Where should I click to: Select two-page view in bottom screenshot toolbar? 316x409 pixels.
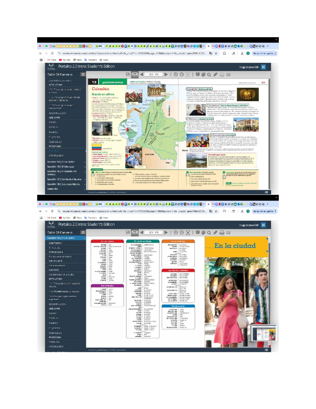pos(135,233)
